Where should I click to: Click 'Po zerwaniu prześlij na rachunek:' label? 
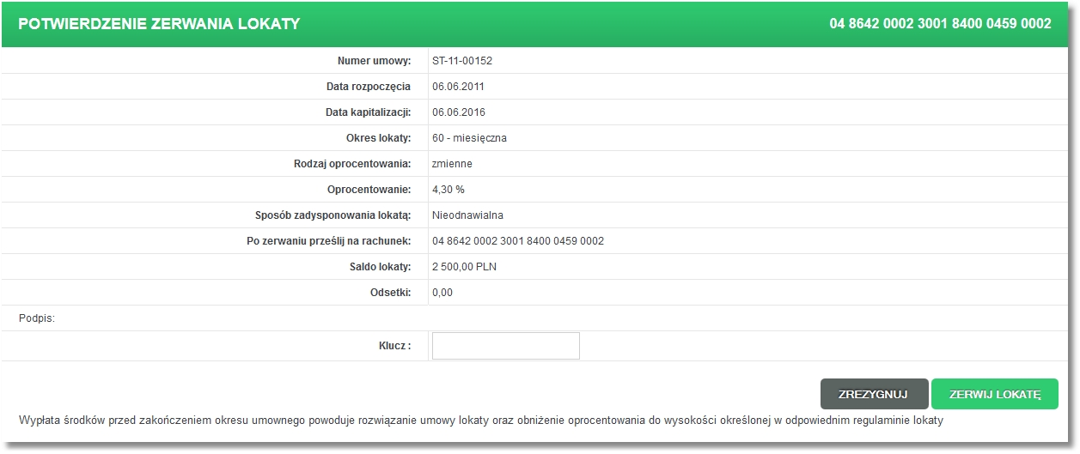(x=329, y=241)
